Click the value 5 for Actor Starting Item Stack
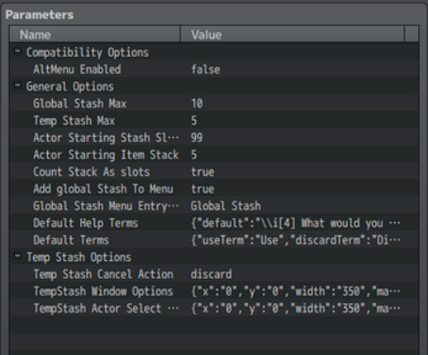Viewport: 428px width, 355px height. [x=194, y=154]
